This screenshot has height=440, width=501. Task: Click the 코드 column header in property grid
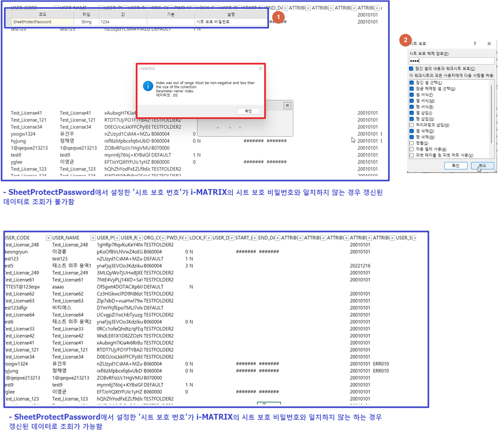point(42,14)
